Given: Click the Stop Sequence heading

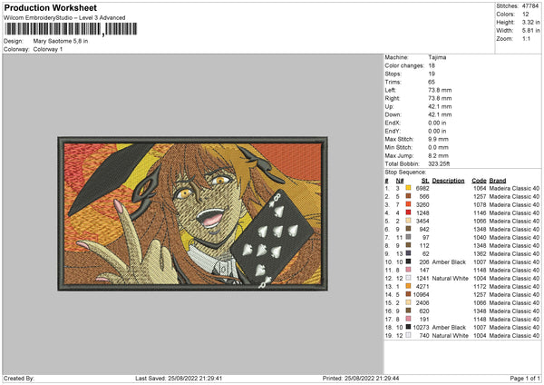Looking at the screenshot, I should pos(405,172).
